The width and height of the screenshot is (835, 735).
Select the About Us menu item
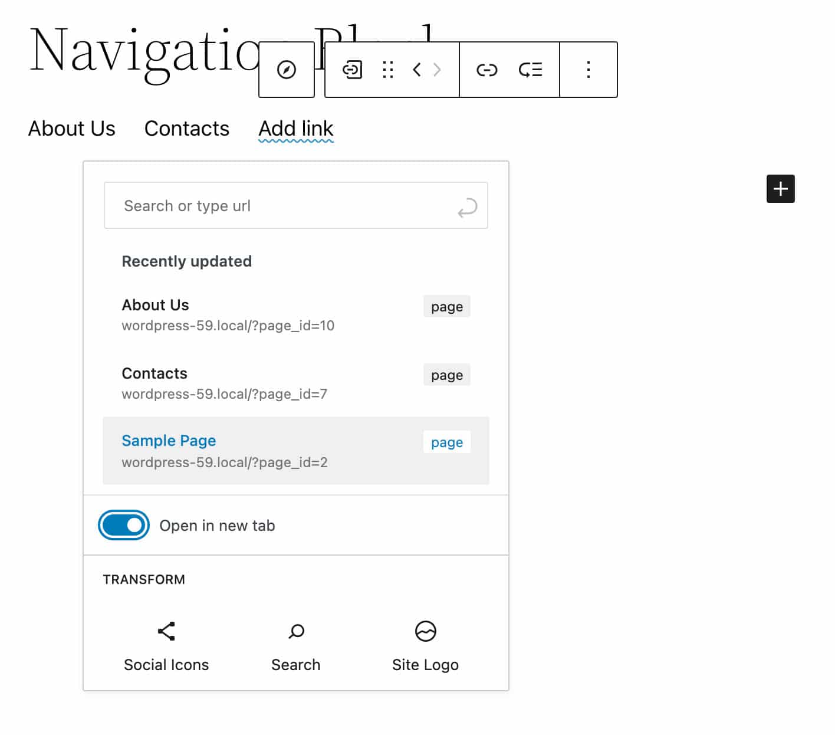pos(71,129)
